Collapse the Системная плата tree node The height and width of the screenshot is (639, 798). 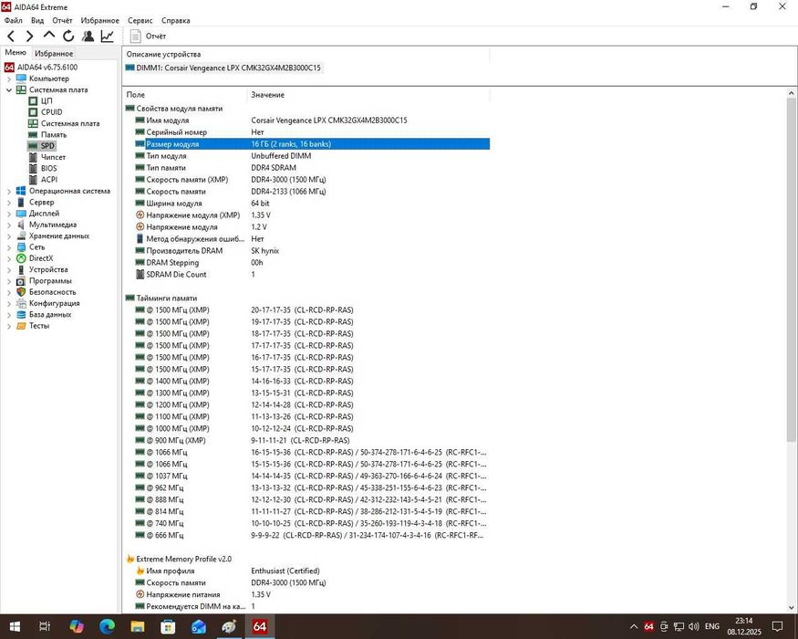pyautogui.click(x=9, y=90)
